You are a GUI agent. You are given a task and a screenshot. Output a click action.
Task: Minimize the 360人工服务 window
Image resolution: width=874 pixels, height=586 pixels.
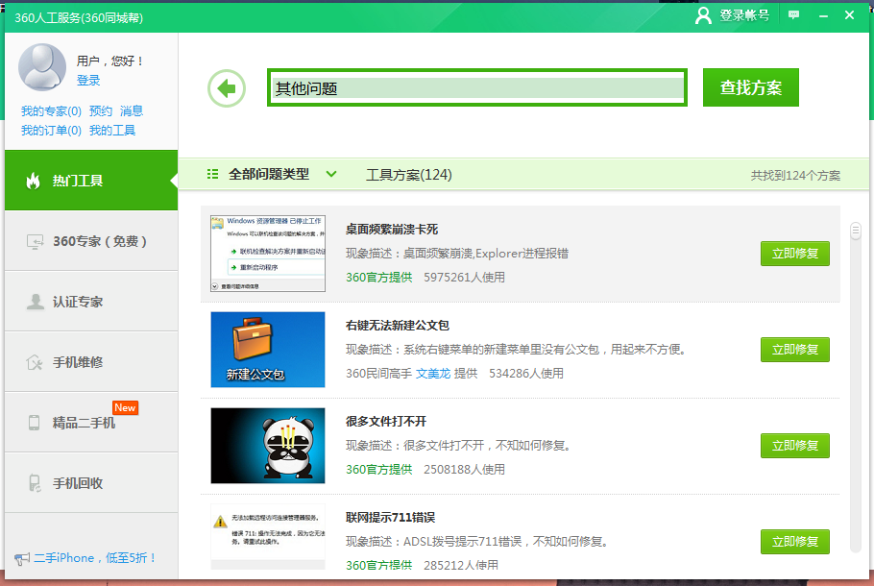(823, 15)
